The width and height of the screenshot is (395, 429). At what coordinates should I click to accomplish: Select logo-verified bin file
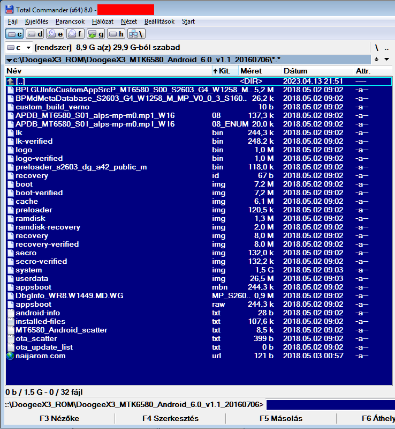[x=199, y=158]
